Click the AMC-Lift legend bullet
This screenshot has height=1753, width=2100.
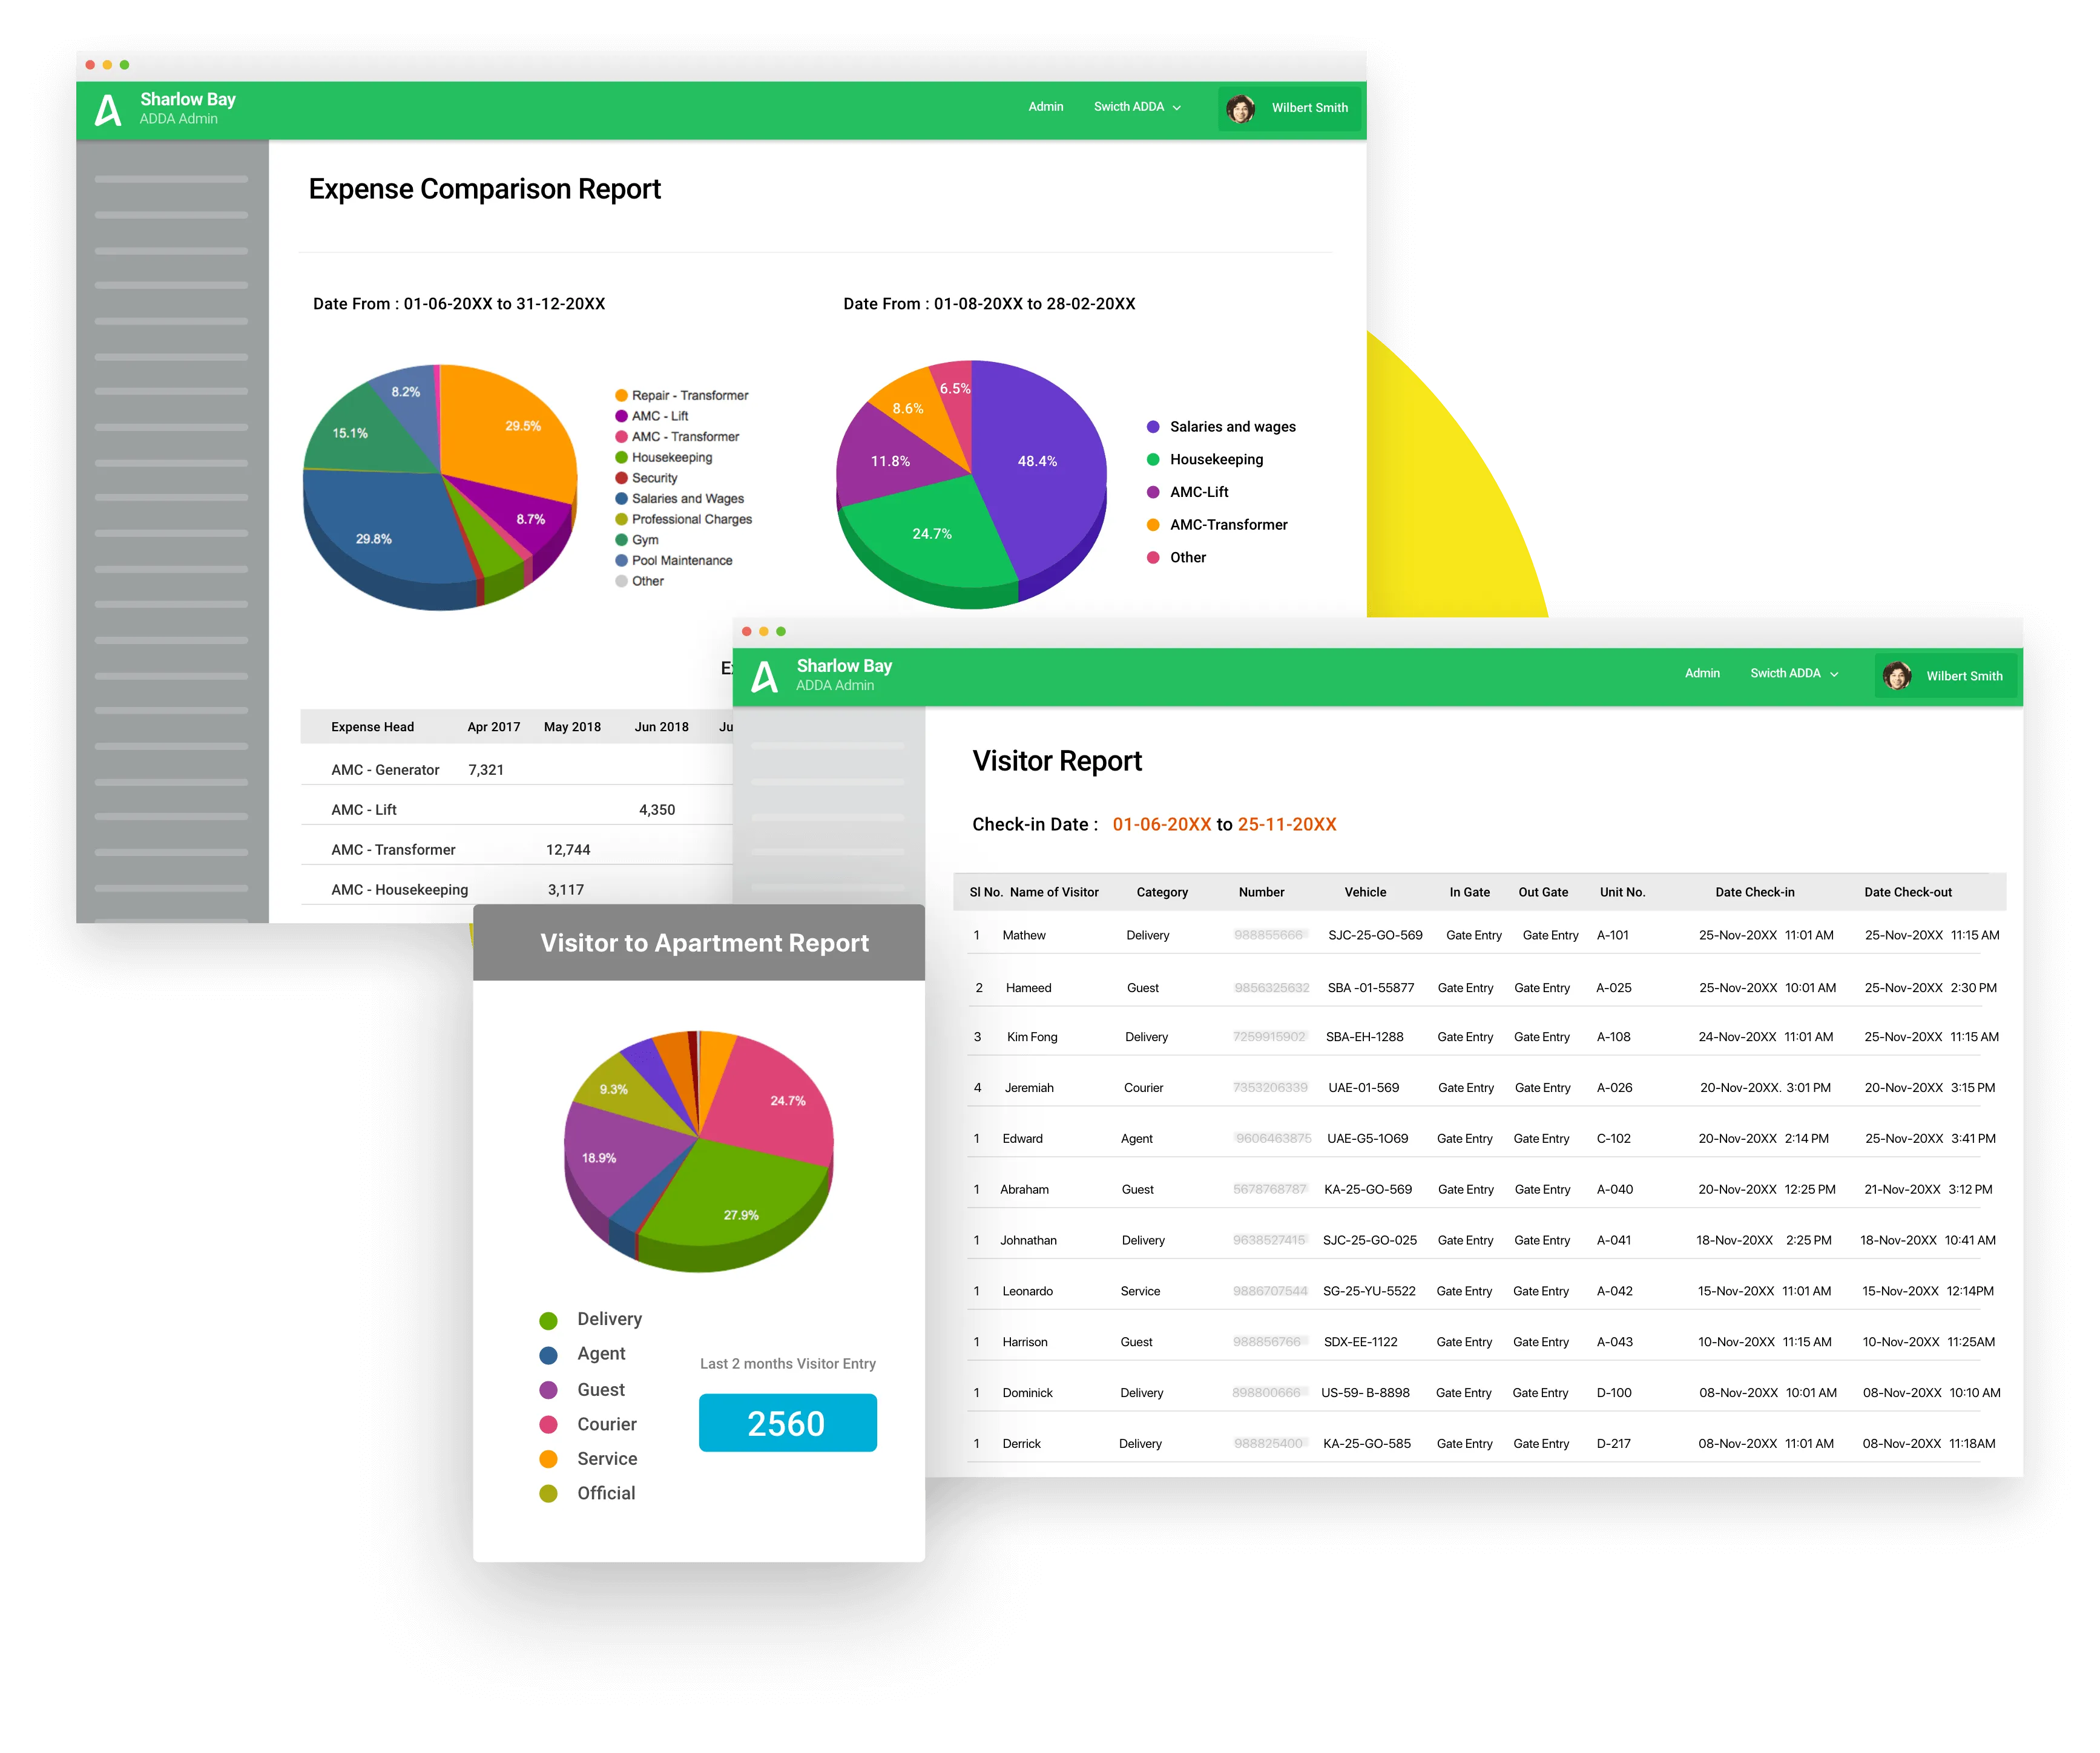pos(1154,492)
